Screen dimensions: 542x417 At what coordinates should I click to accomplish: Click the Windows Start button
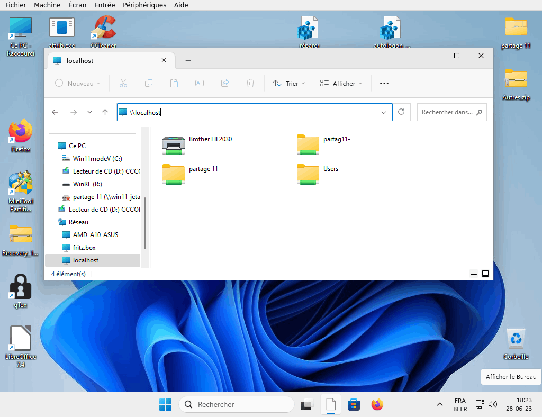(165, 404)
